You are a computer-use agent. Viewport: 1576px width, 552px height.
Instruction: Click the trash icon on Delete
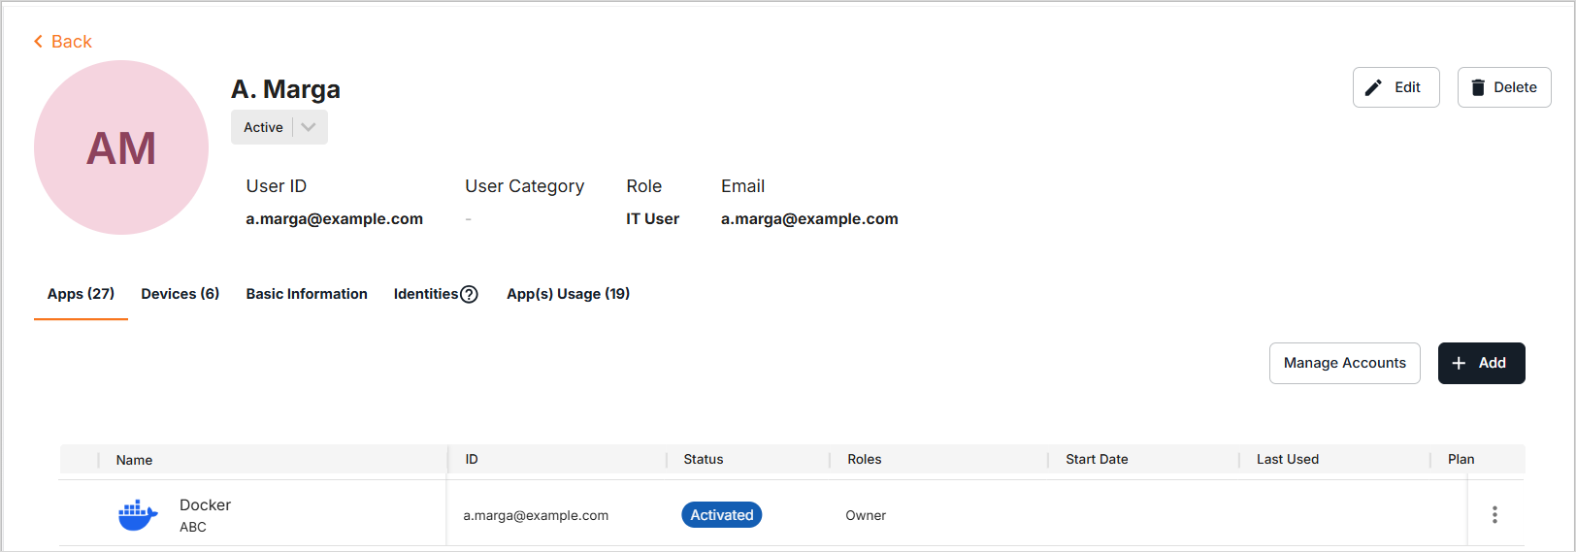click(1478, 87)
